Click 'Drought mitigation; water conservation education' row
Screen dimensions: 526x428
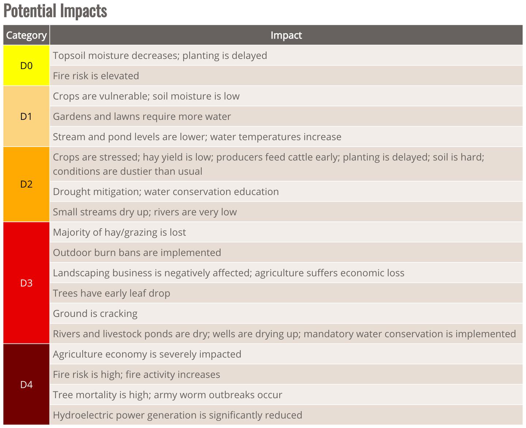[x=165, y=192]
